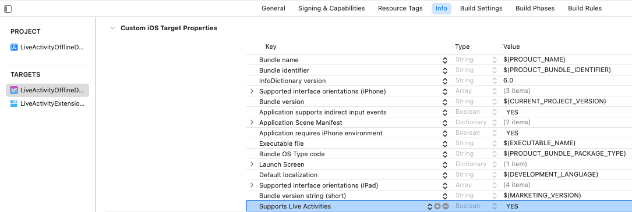This screenshot has width=632, height=212.
Task: Click the $(MARKETING_VERSION) value field
Action: point(542,196)
